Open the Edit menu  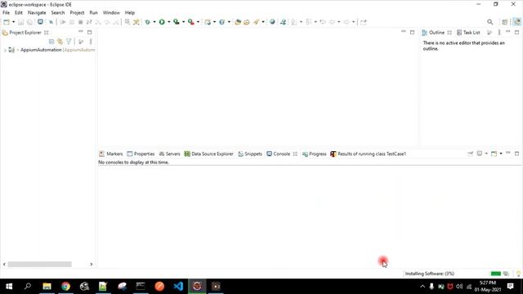coord(18,13)
